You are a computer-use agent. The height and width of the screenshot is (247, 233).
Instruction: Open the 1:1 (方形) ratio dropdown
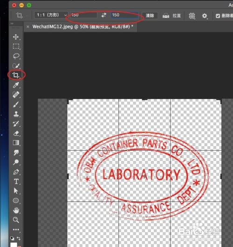coord(51,15)
